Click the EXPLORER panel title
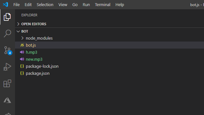The image size is (204, 115). point(29,15)
